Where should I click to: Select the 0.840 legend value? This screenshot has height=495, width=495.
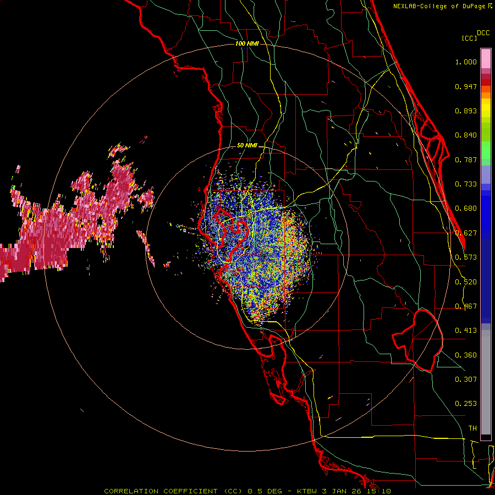(x=466, y=135)
